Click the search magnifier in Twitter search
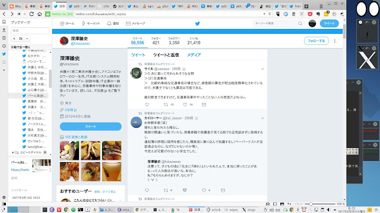This screenshot has height=213, width=380. 300,24
